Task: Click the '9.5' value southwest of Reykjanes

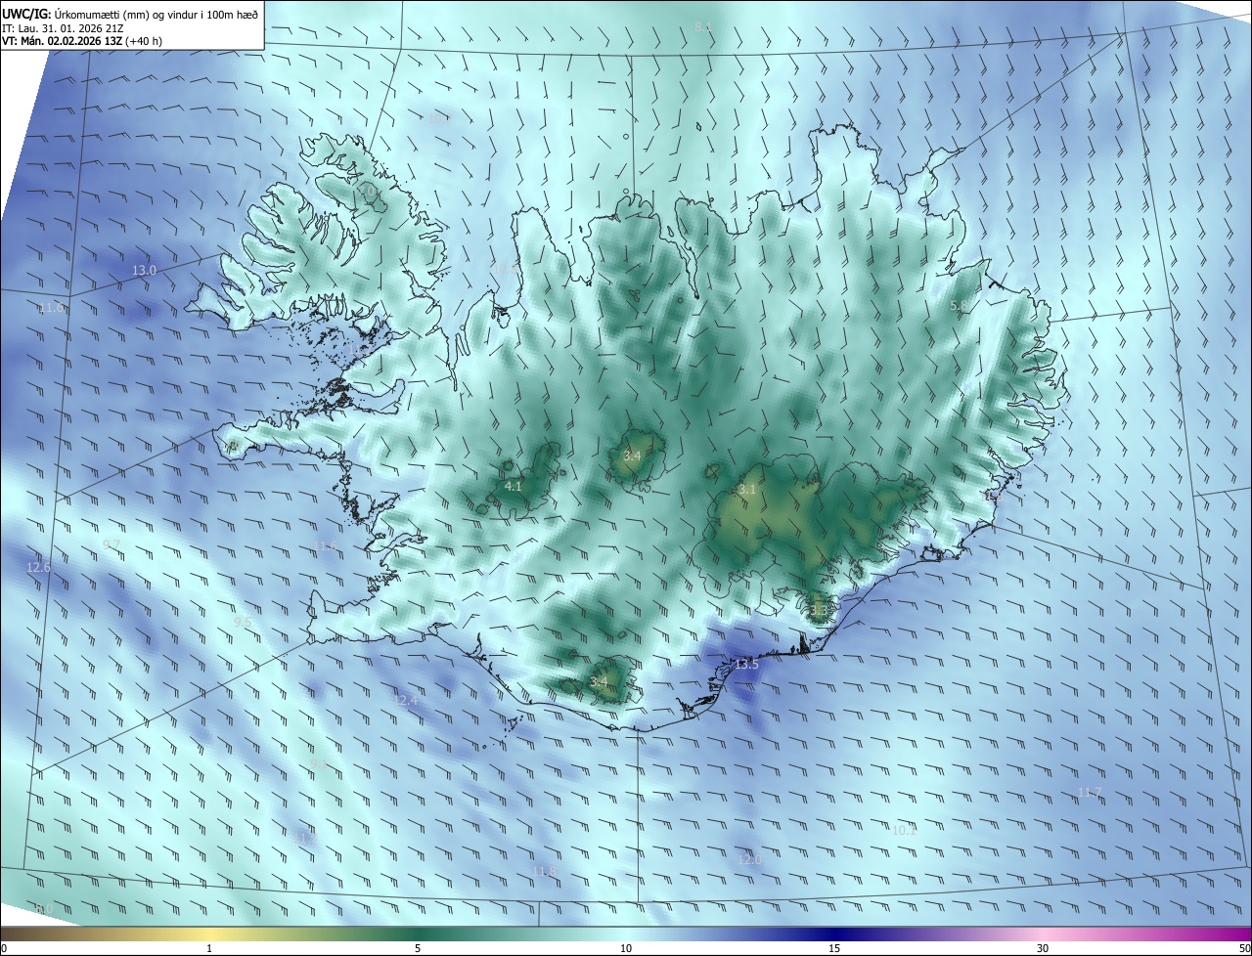Action: pos(244,622)
